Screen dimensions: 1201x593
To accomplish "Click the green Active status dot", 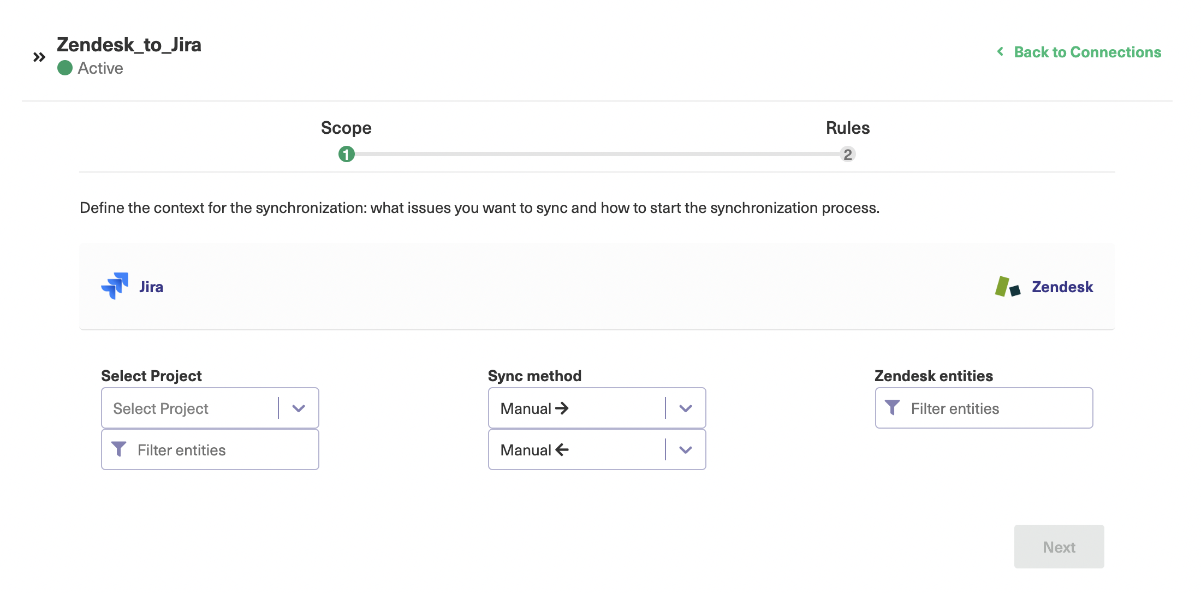I will click(65, 68).
